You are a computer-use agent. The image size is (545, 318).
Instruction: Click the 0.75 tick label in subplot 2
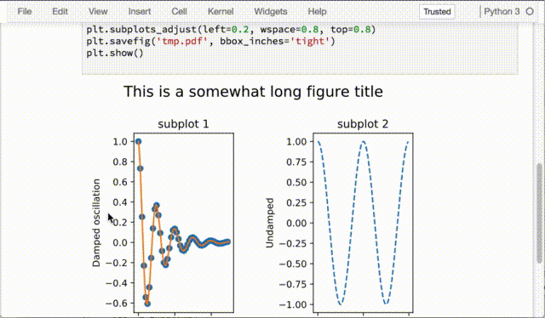[296, 162]
